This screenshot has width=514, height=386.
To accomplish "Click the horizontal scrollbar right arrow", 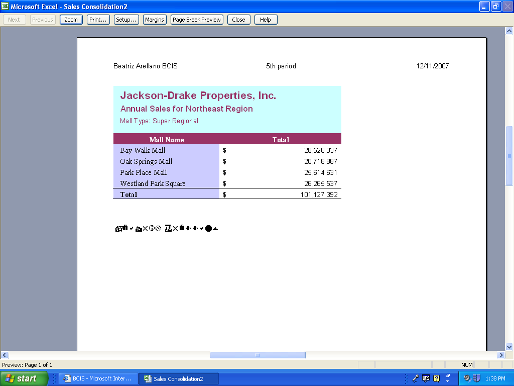I will coord(500,355).
